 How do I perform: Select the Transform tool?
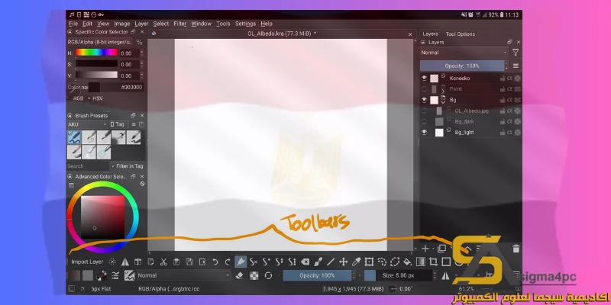[369, 262]
